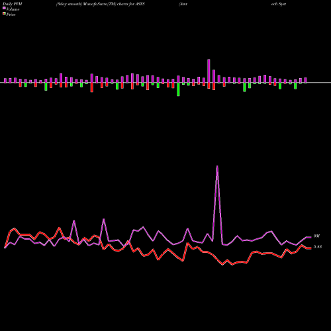Image resolution: width=331 pixels, height=331 pixels.
Task: Click the "Daily PVM" chart title
Action: pos(13,4)
